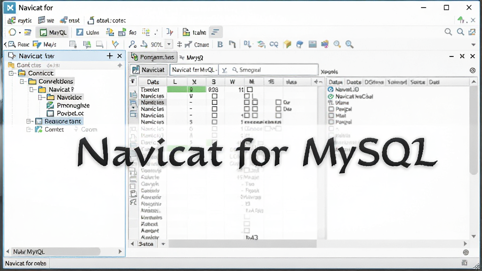
Task: Open the Daote tab in right panel
Action: [354, 82]
